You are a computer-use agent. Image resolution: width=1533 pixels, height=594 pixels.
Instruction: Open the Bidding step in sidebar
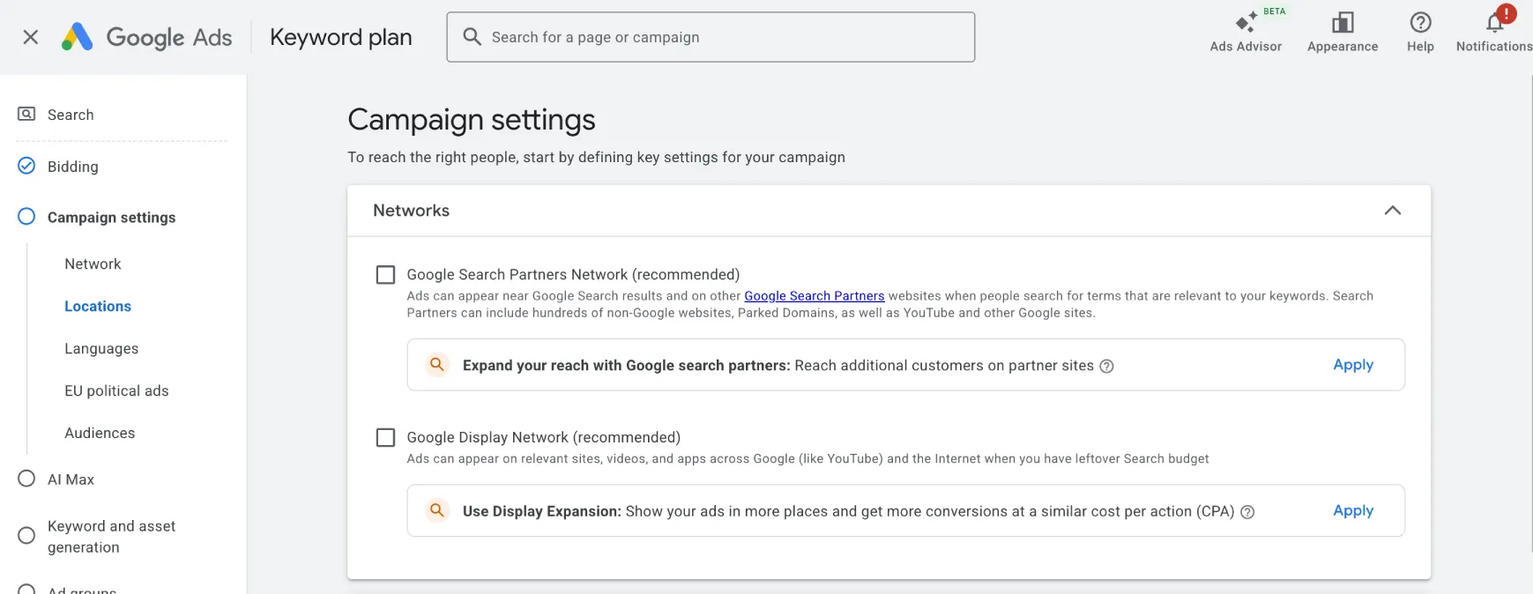(72, 167)
